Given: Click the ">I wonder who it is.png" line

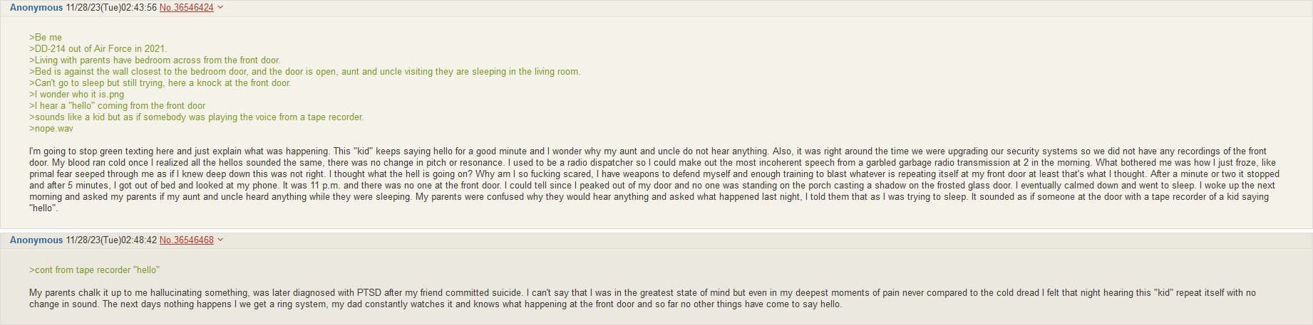Looking at the screenshot, I should pyautogui.click(x=77, y=95).
